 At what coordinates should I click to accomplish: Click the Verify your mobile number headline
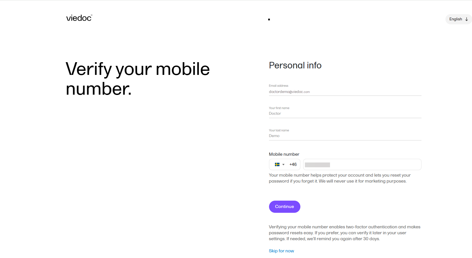(x=137, y=79)
